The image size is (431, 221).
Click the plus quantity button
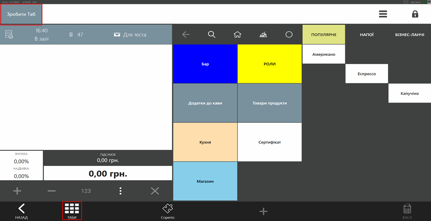tap(17, 191)
